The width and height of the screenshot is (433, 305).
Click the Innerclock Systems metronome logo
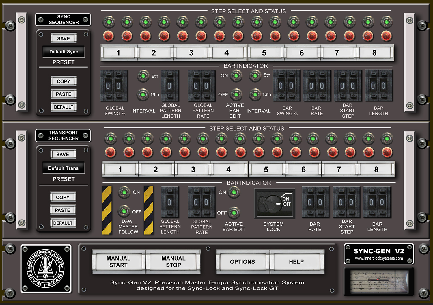[46, 269]
